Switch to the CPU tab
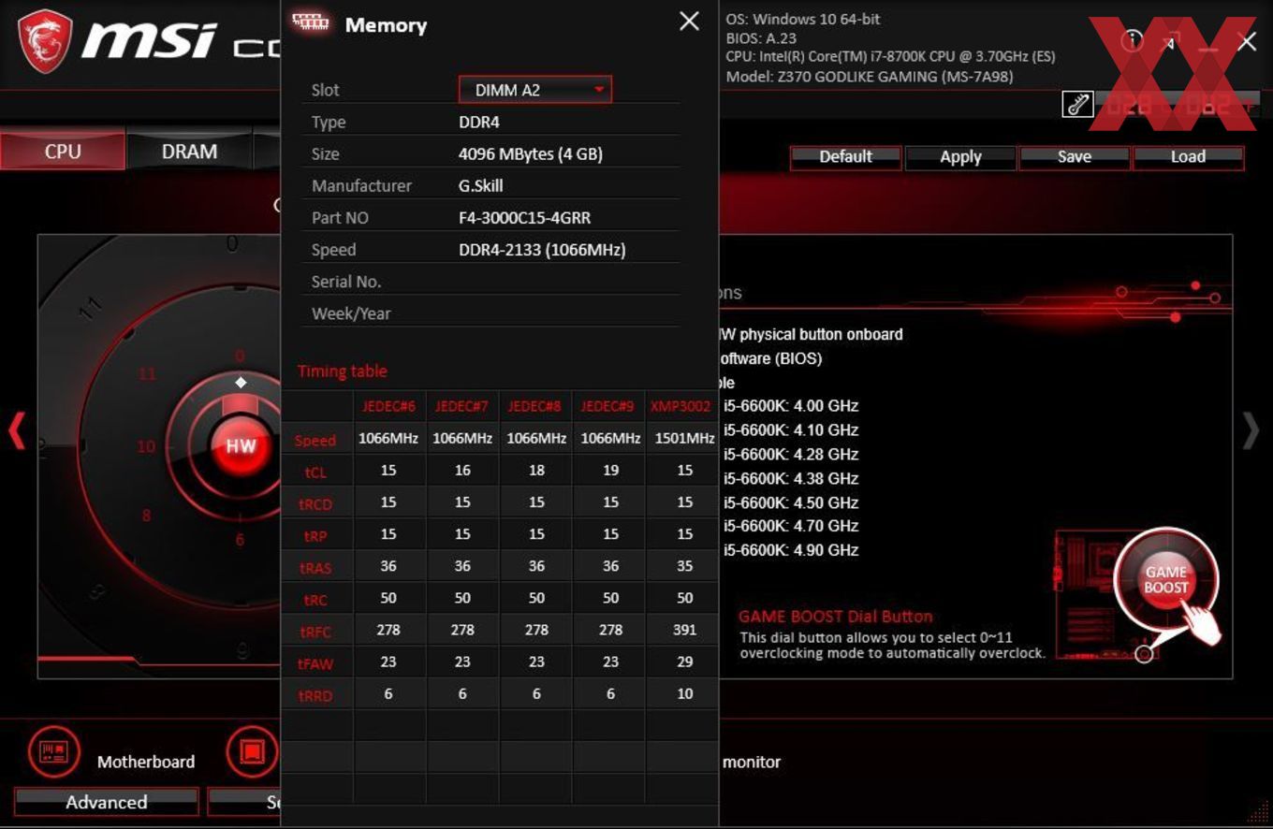 pos(63,152)
